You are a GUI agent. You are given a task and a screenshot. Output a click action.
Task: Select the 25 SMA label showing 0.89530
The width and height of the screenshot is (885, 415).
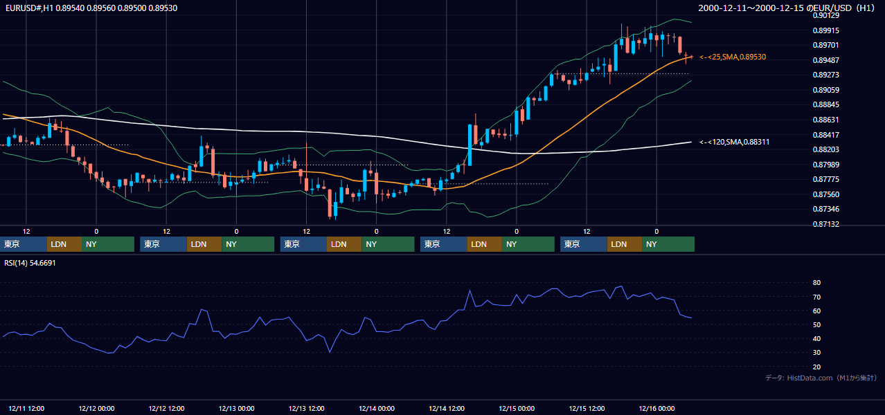click(x=733, y=57)
